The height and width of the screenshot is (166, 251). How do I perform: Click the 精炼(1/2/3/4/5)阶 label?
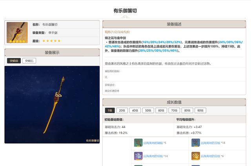117,32
